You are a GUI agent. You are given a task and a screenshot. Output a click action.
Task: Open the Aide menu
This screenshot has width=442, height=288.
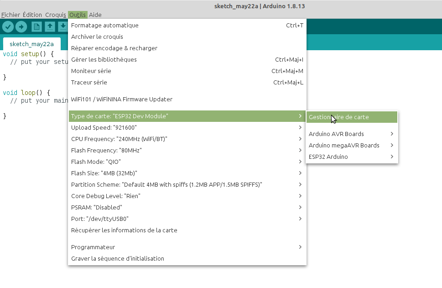95,15
